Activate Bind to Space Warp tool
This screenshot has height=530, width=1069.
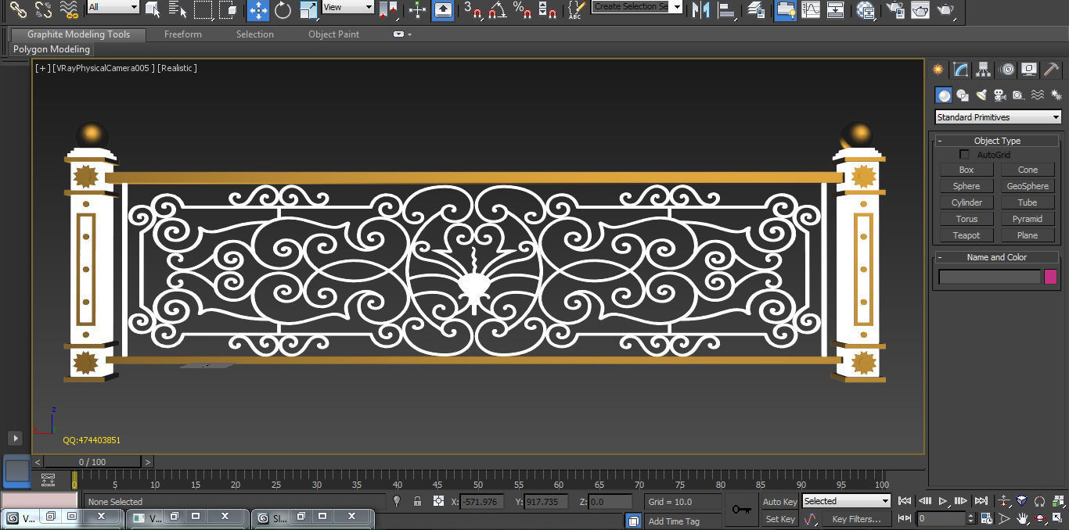tap(69, 9)
